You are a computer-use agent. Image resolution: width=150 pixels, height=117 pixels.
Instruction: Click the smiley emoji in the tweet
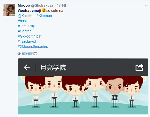(44, 10)
